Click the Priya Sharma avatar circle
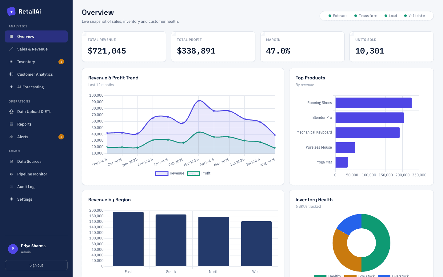Image resolution: width=443 pixels, height=277 pixels. coord(13,249)
